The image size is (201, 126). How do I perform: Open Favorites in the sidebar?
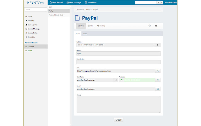[30, 21]
